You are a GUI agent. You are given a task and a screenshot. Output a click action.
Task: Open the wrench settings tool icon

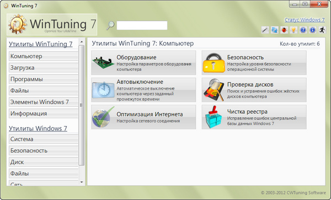(x=265, y=30)
